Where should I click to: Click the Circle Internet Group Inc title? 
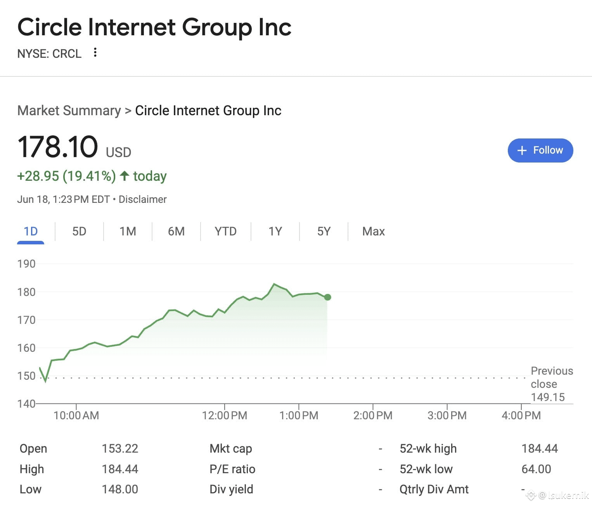pos(154,27)
